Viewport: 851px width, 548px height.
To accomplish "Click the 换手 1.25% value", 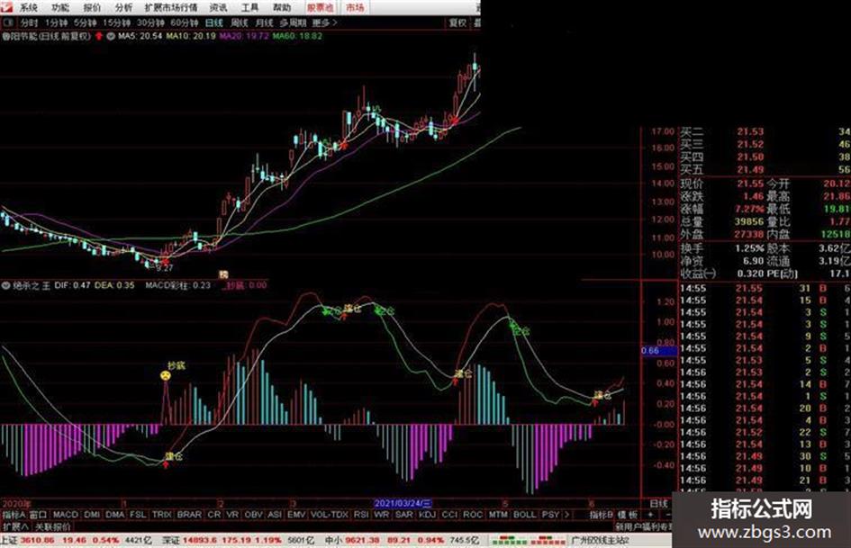I will pyautogui.click(x=749, y=248).
